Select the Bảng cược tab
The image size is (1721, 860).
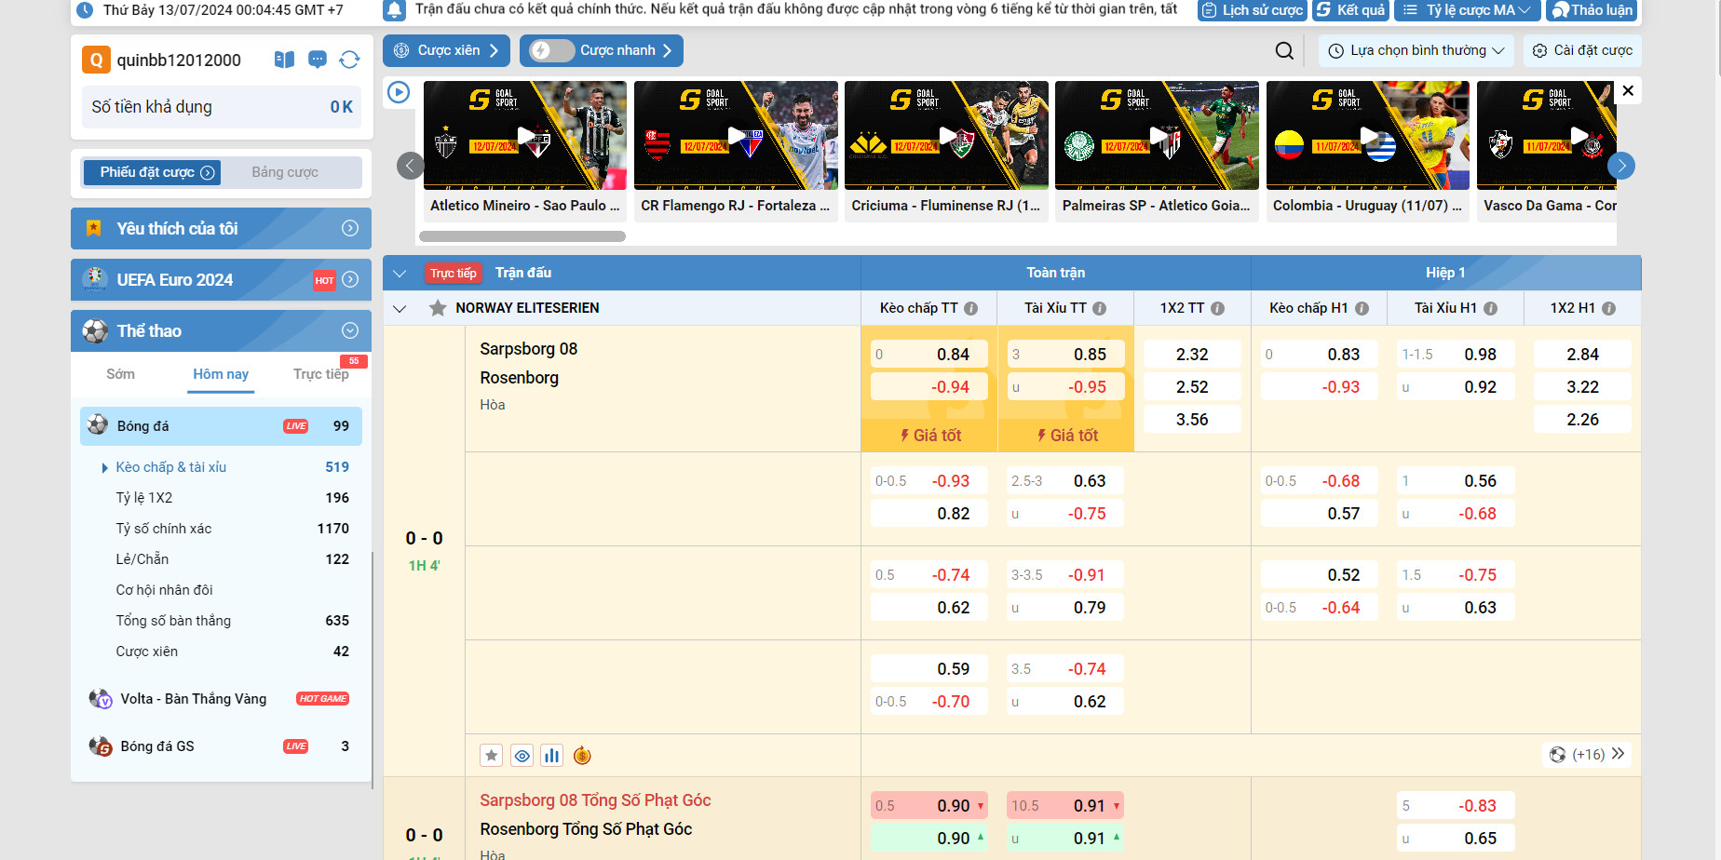tap(285, 172)
